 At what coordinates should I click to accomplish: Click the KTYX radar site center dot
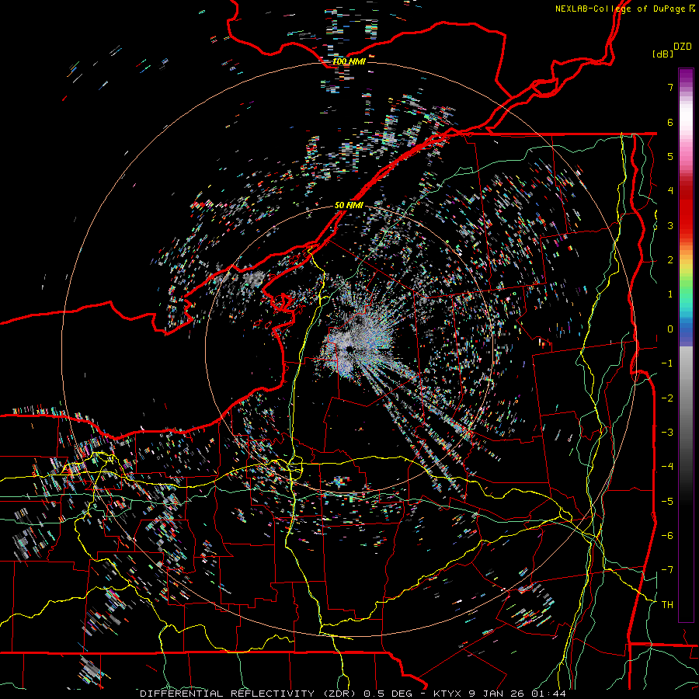tap(350, 349)
